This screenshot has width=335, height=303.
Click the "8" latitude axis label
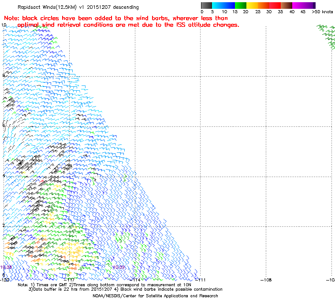[x=4, y=75]
